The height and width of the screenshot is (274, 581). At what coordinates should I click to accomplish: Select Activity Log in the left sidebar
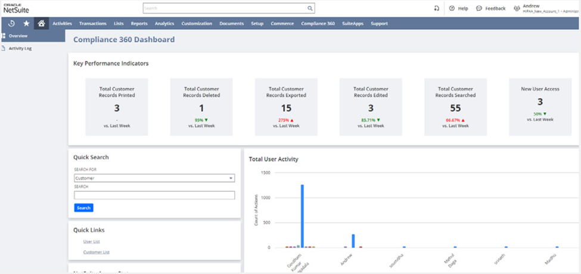tap(20, 48)
